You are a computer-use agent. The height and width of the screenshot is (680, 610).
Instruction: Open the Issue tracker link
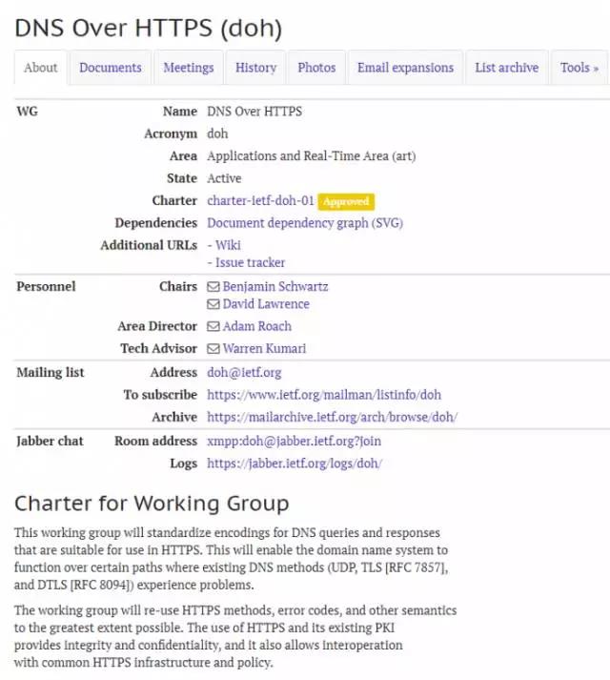click(x=250, y=262)
